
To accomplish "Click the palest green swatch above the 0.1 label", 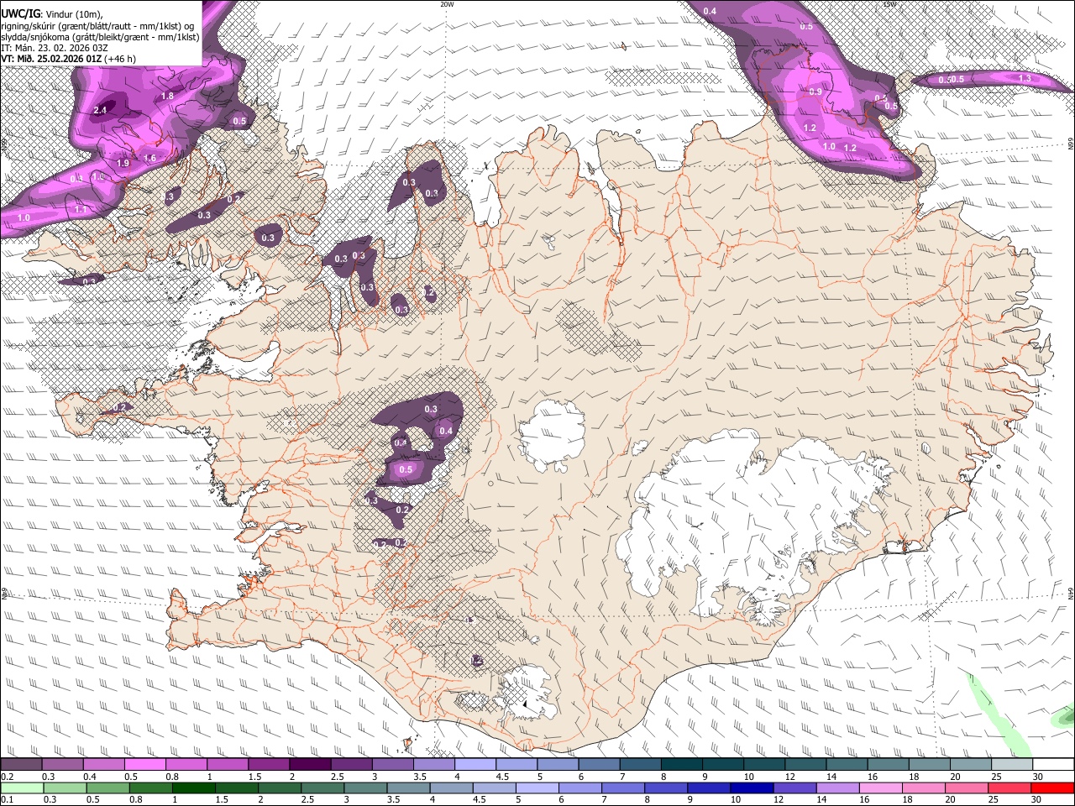I will pyautogui.click(x=21, y=788).
